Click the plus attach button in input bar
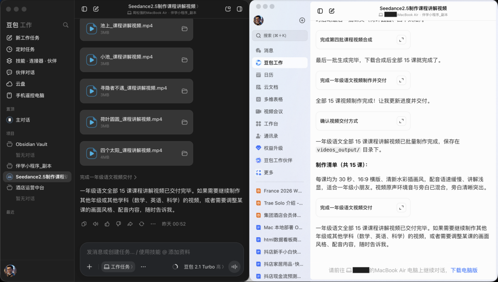This screenshot has width=498, height=282. point(89,267)
